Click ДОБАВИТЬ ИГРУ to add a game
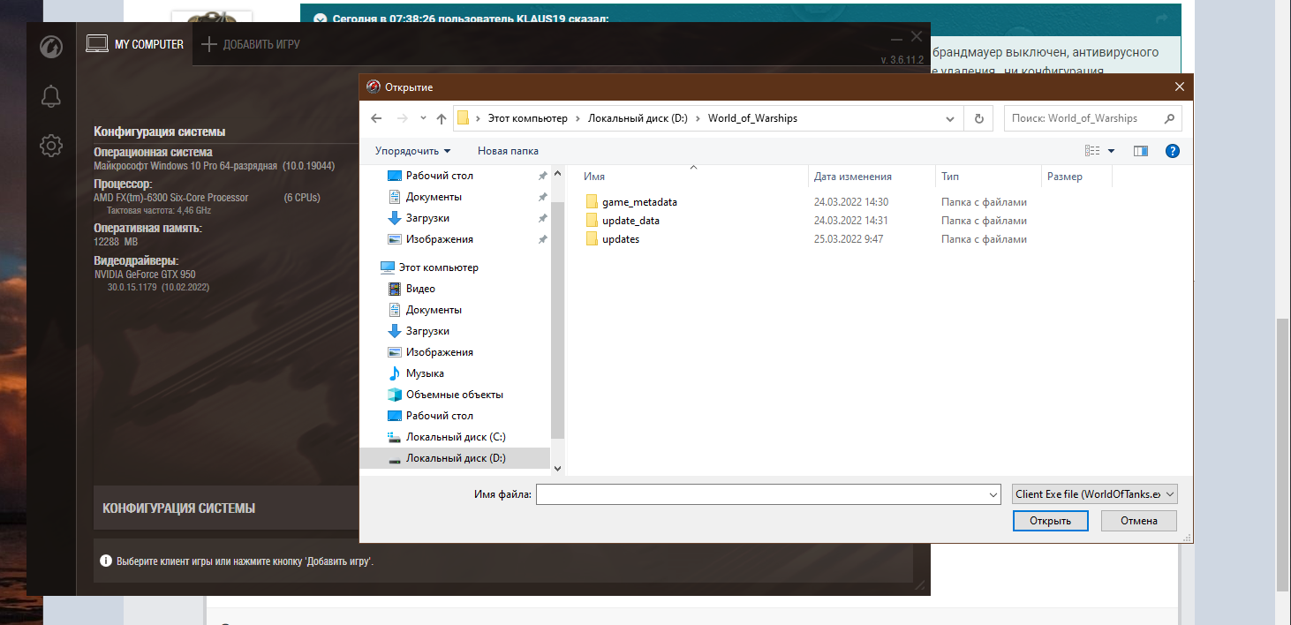Viewport: 1291px width, 625px height. 261,44
